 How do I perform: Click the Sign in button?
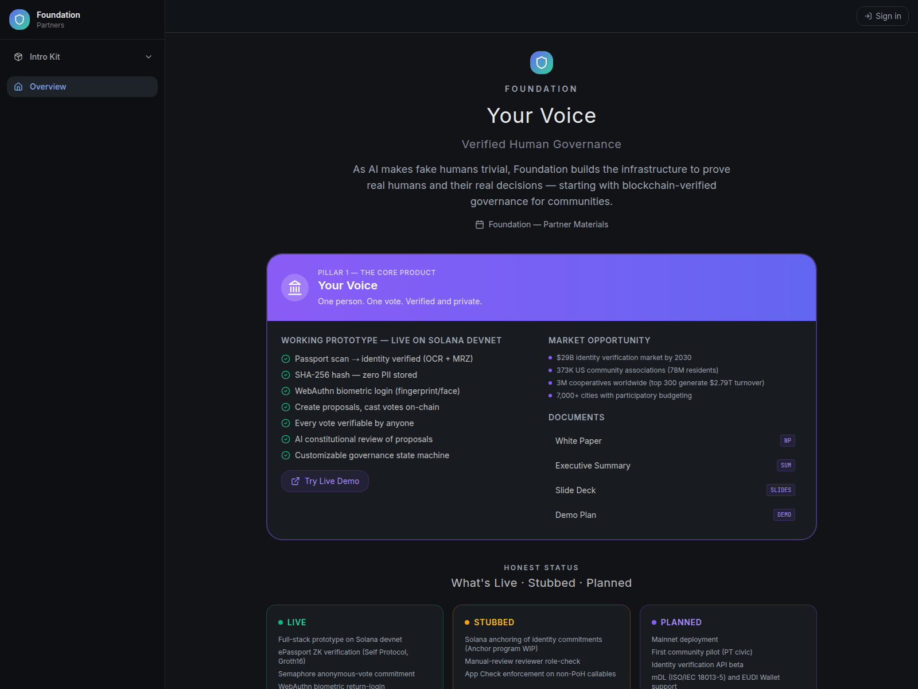click(x=882, y=16)
